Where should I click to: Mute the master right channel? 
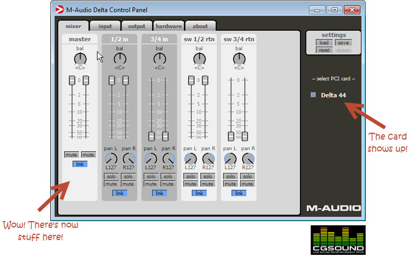coord(88,154)
